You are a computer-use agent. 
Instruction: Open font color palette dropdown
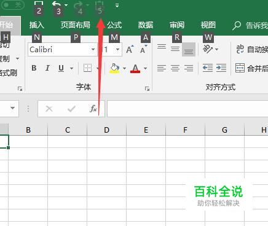tap(145, 68)
